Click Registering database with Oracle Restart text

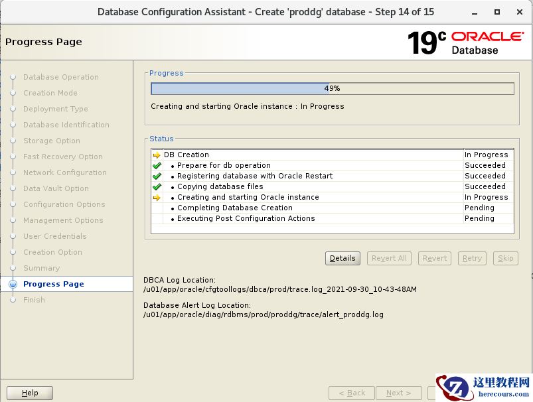255,176
